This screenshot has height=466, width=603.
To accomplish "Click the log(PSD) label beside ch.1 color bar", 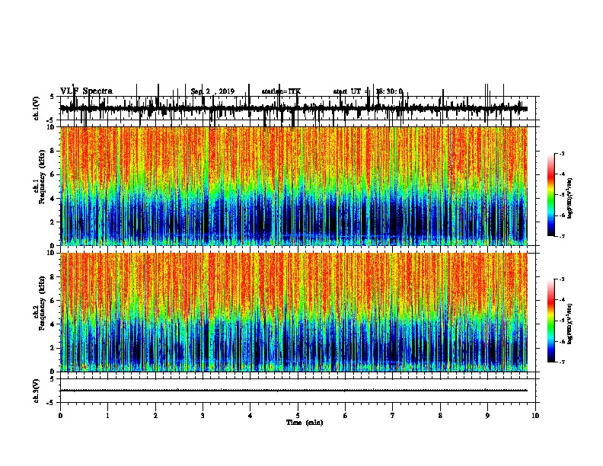I will [x=570, y=199].
